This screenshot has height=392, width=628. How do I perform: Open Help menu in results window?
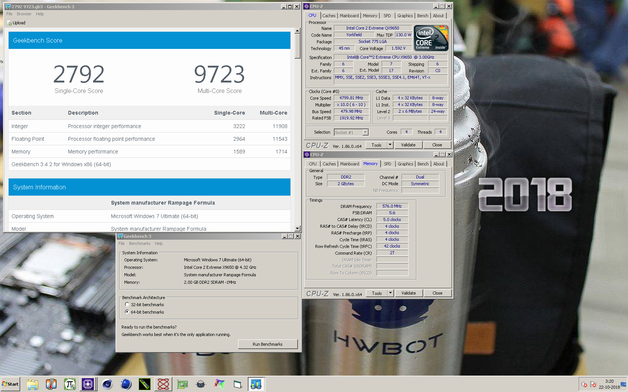pyautogui.click(x=40, y=14)
